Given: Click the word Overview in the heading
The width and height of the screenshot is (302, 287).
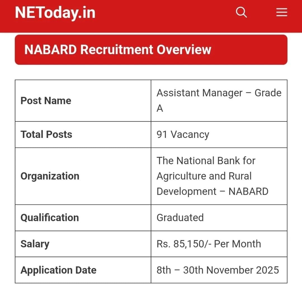Looking at the screenshot, I should [x=184, y=50].
